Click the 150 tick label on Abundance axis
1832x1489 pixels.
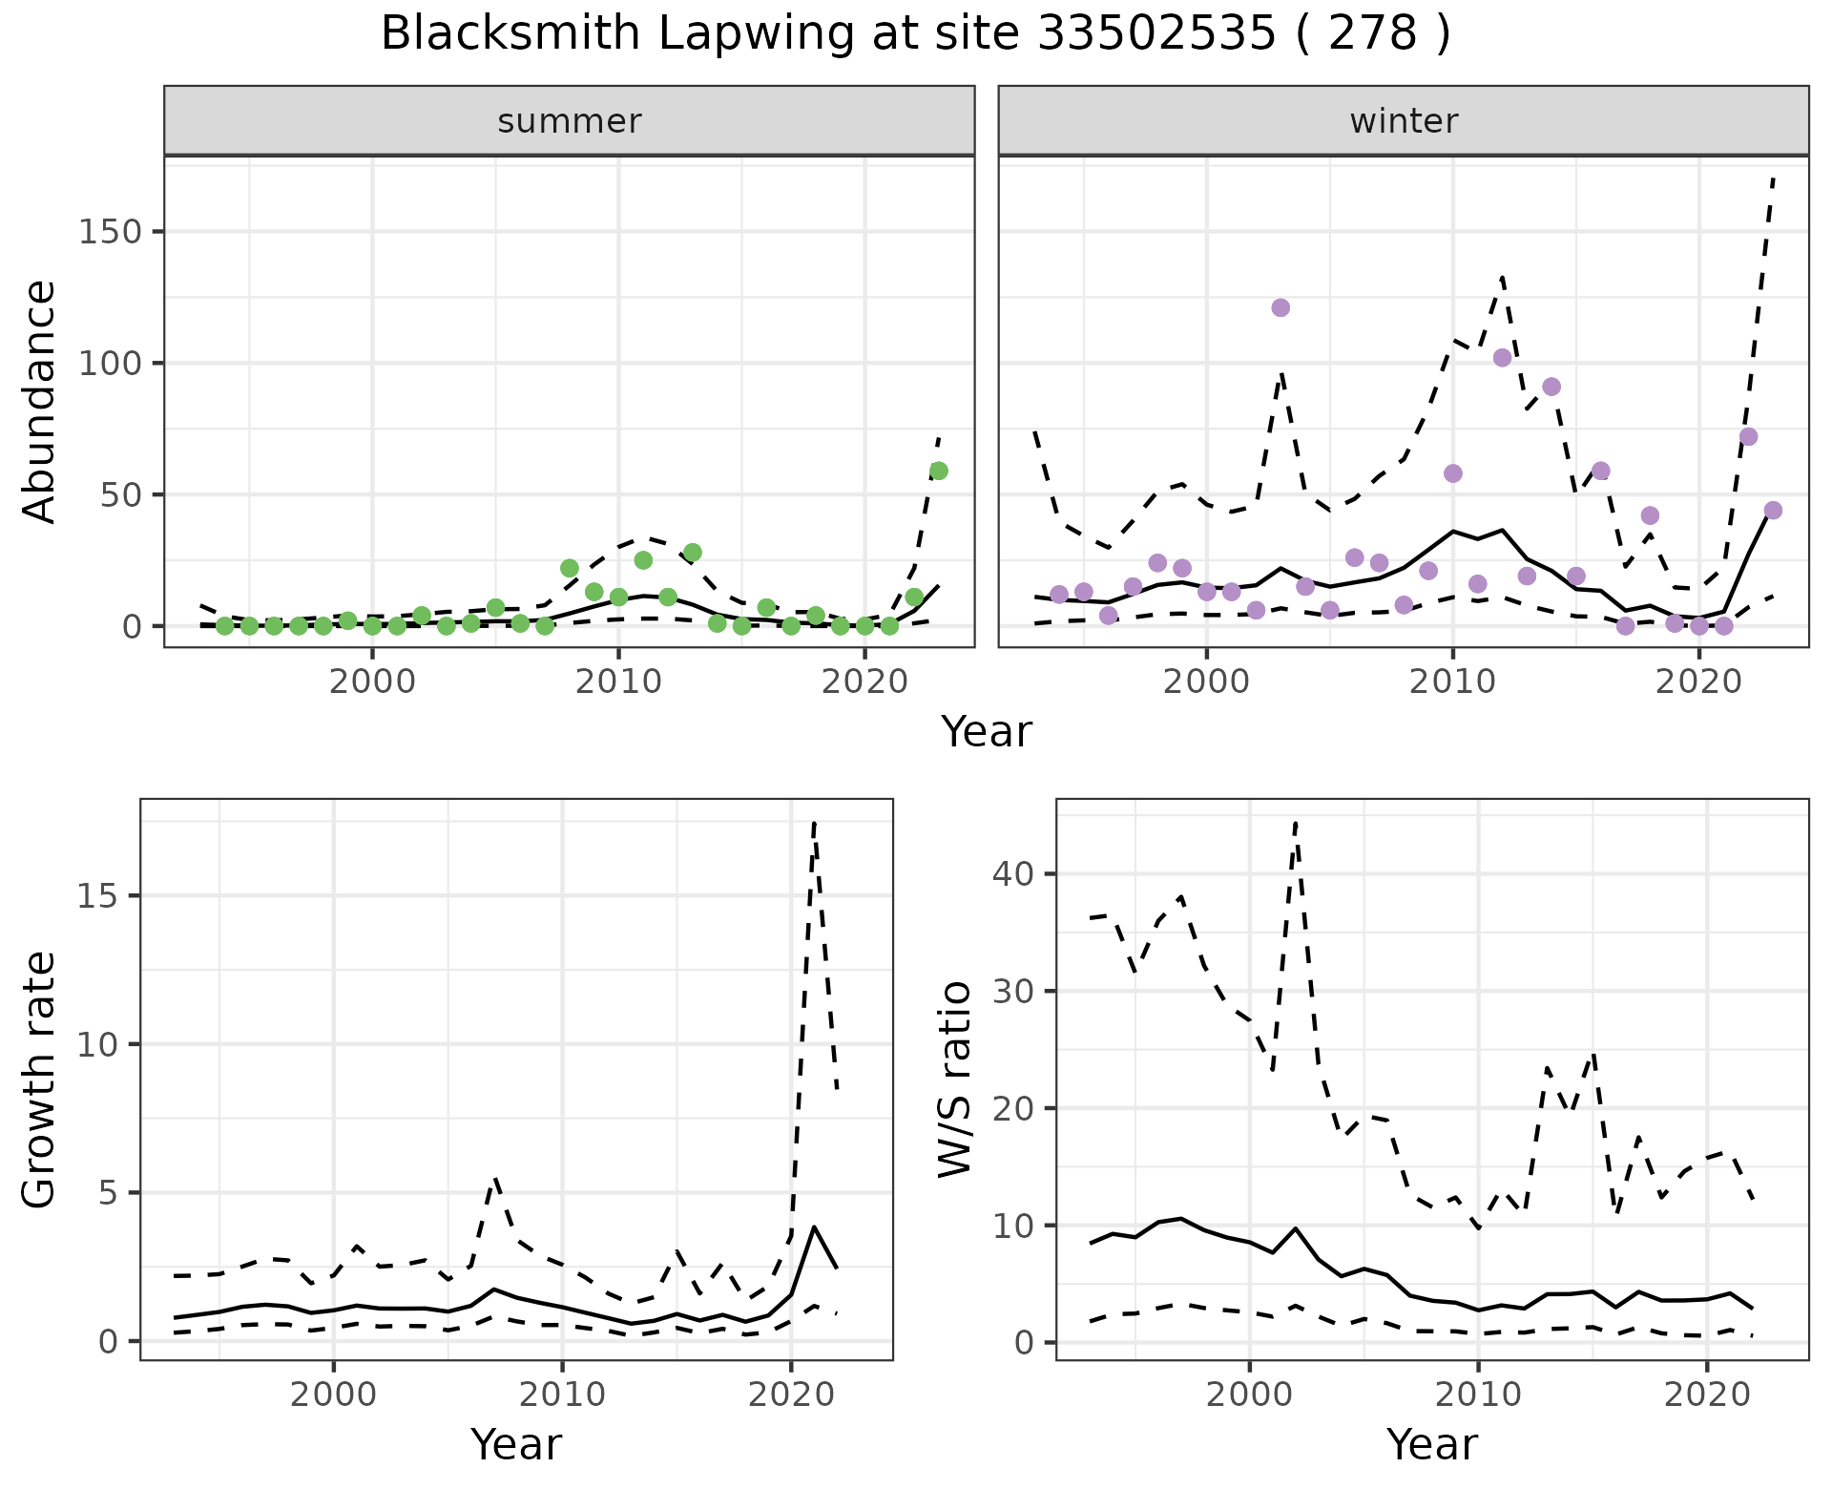click(x=110, y=232)
